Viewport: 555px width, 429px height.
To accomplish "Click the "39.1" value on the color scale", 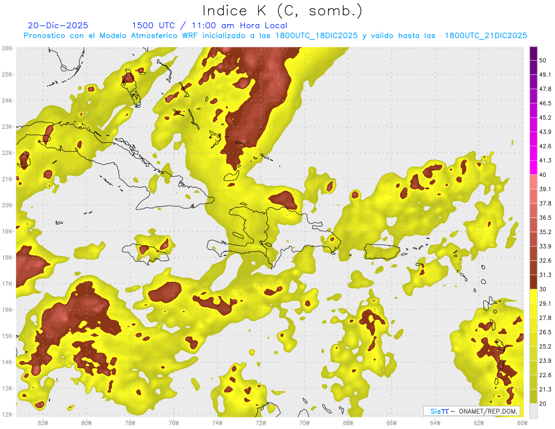I will [x=545, y=189].
